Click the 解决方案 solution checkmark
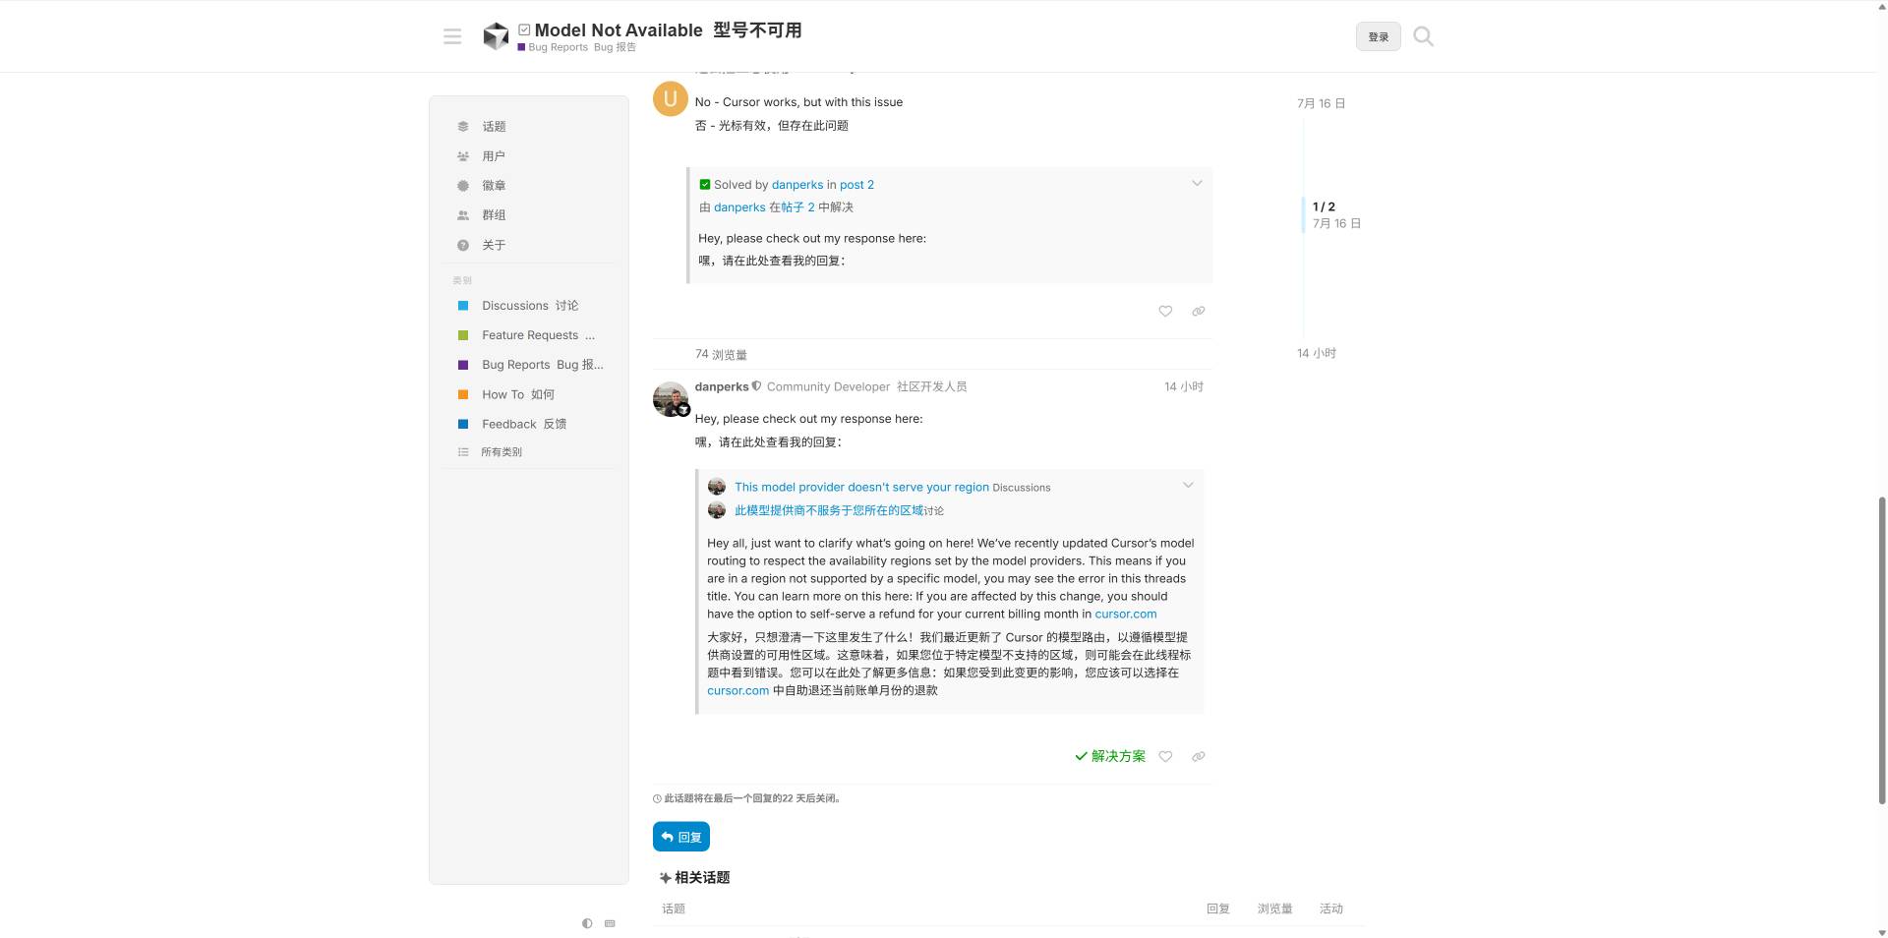This screenshot has height=938, width=1888. (1110, 756)
